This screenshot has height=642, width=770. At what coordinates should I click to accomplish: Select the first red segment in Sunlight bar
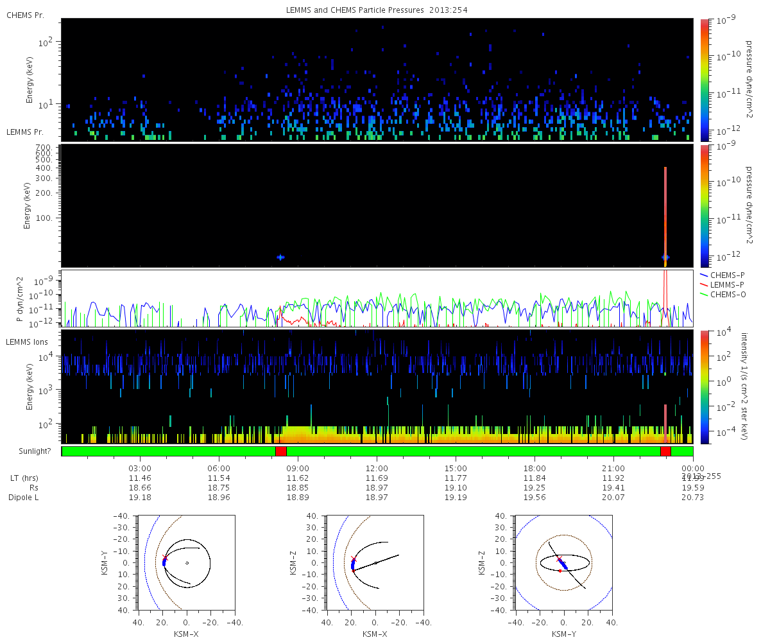click(x=280, y=451)
